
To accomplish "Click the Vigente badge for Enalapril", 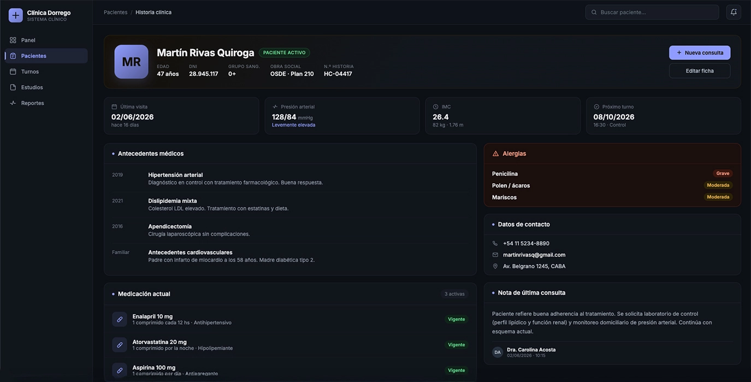I will point(457,319).
